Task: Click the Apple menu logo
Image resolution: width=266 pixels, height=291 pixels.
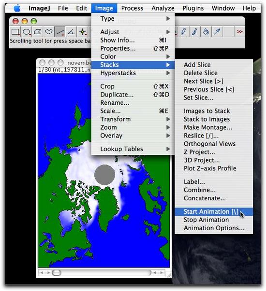Action: (17, 8)
